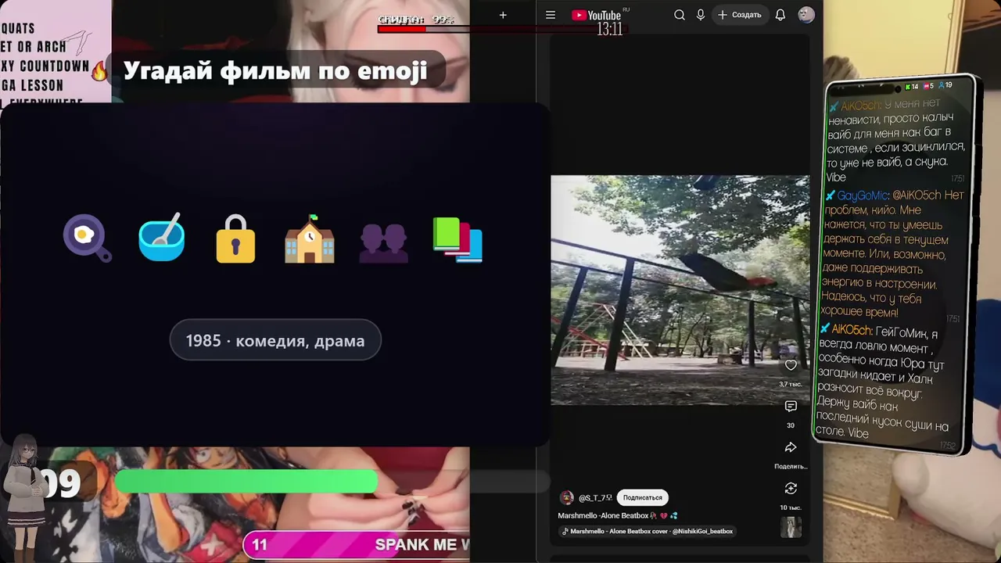Open the YouTube hamburger guide menu

(551, 15)
